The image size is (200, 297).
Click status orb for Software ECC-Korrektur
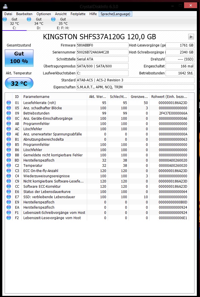(x=9, y=186)
